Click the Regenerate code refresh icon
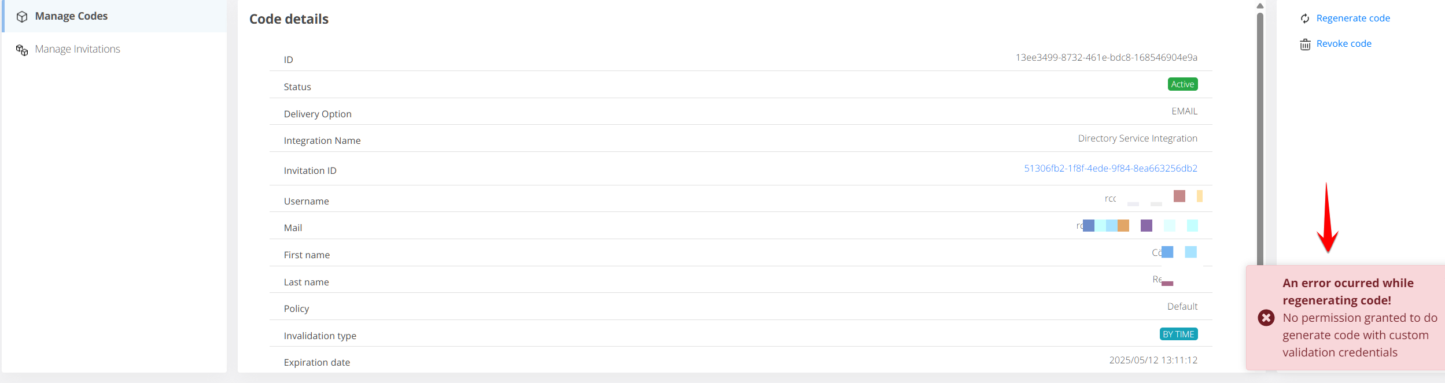Image resolution: width=1445 pixels, height=383 pixels. coord(1305,18)
